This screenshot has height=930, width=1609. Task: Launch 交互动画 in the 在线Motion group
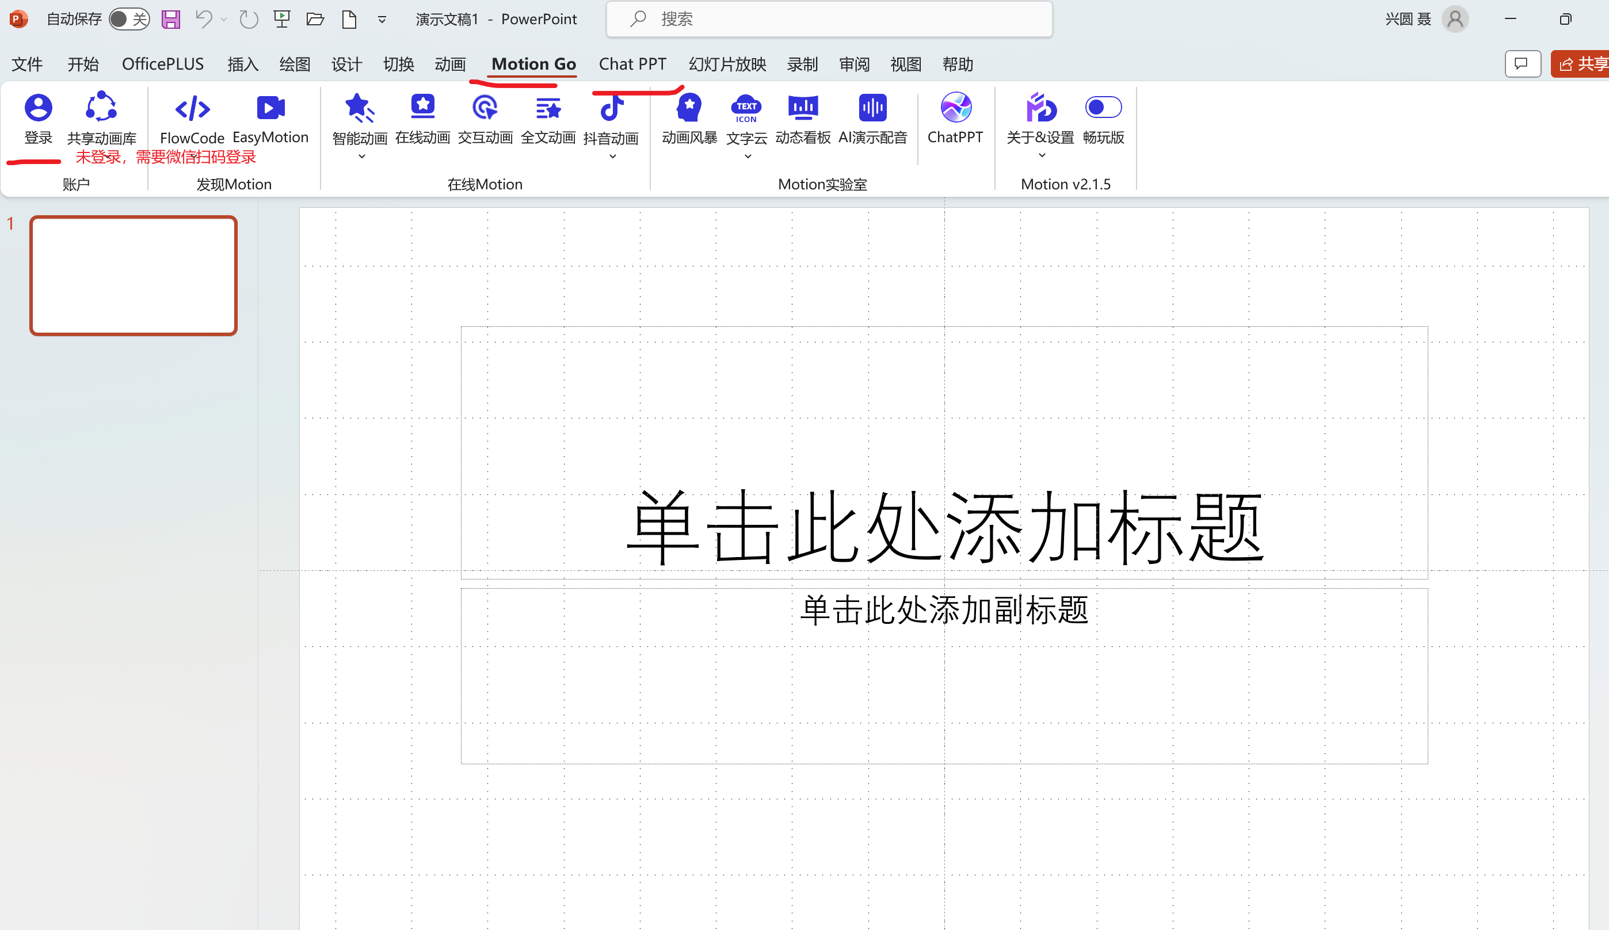(x=485, y=119)
